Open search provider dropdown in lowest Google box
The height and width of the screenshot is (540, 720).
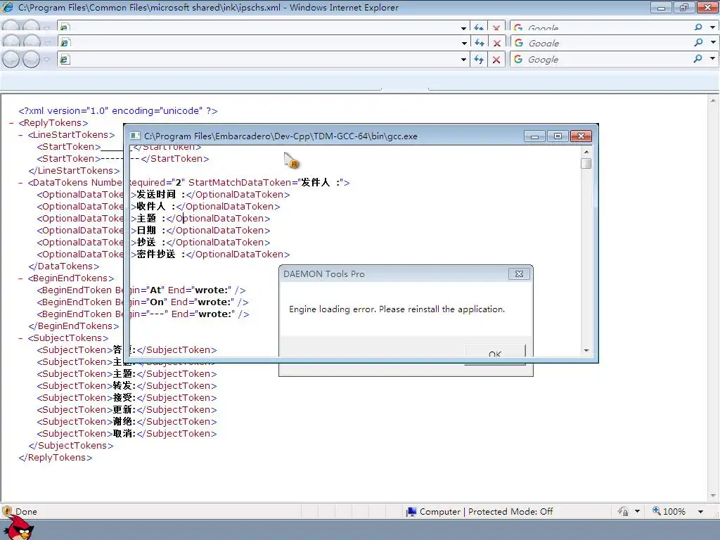point(713,59)
